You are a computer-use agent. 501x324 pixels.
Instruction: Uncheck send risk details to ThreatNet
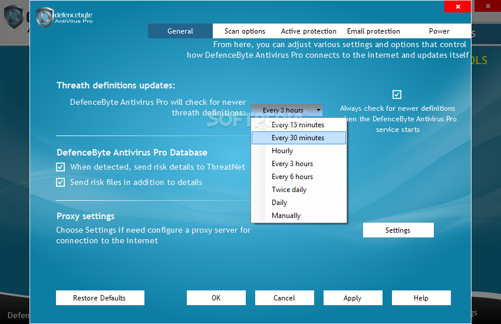[60, 167]
